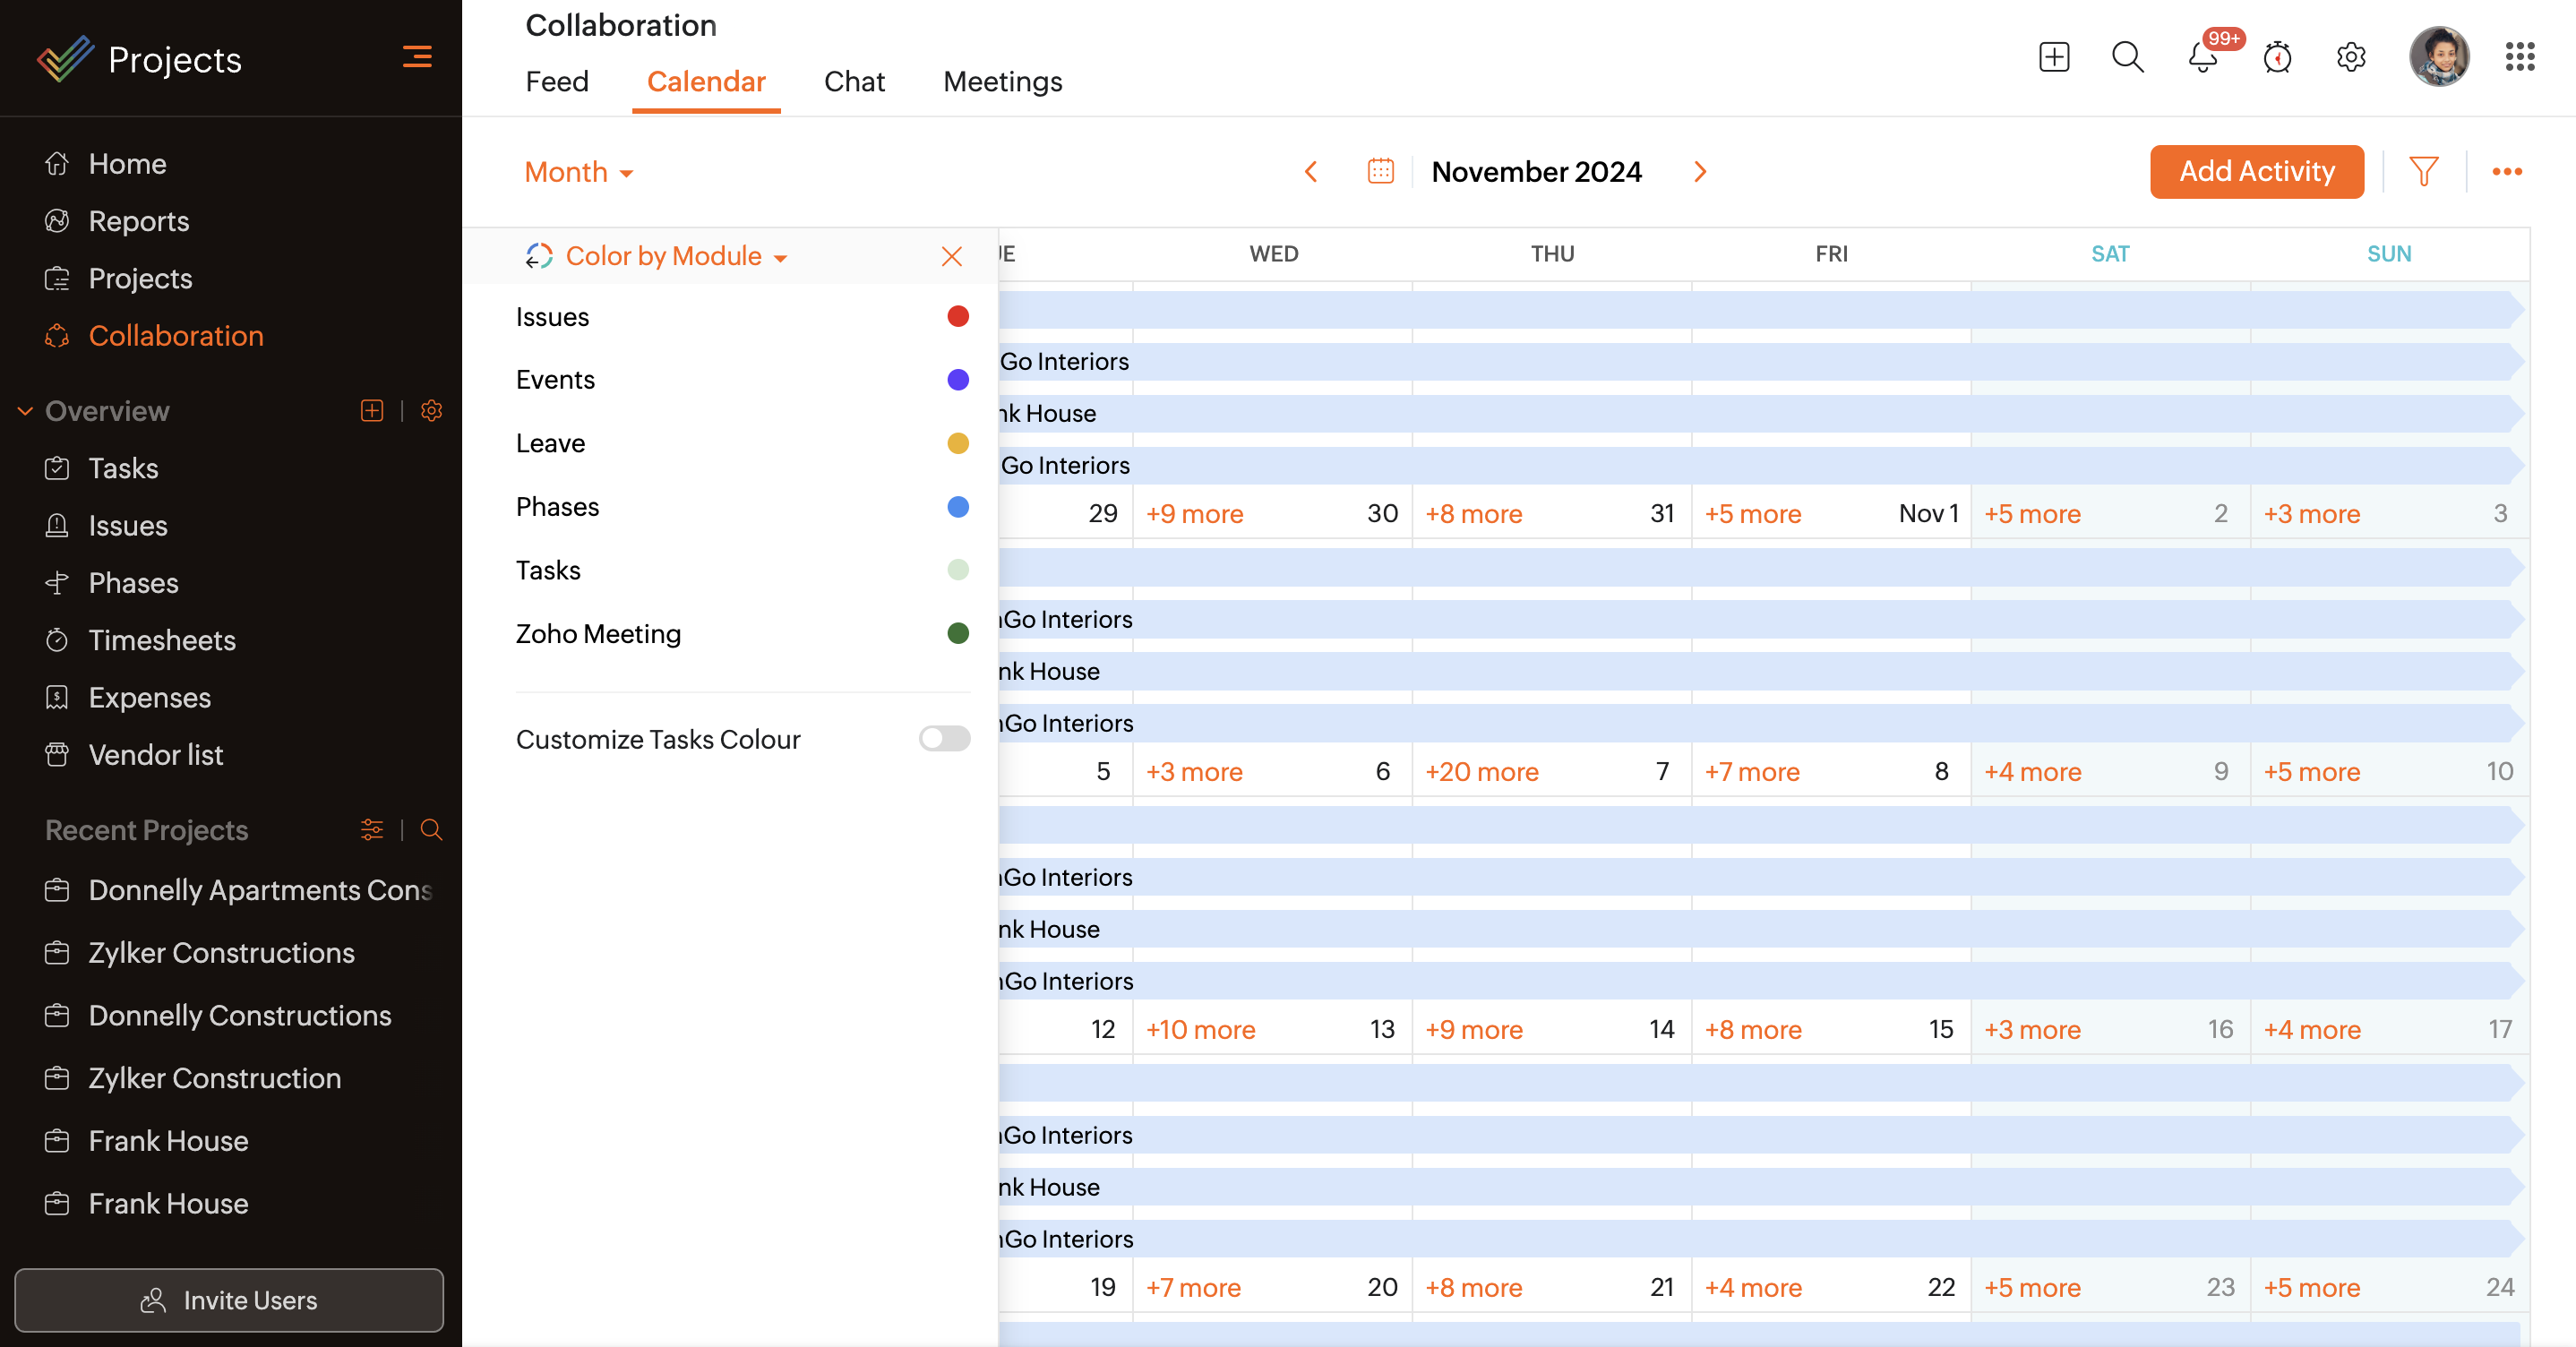Image resolution: width=2576 pixels, height=1347 pixels.
Task: Go to next month with right arrow
Action: 1699,172
